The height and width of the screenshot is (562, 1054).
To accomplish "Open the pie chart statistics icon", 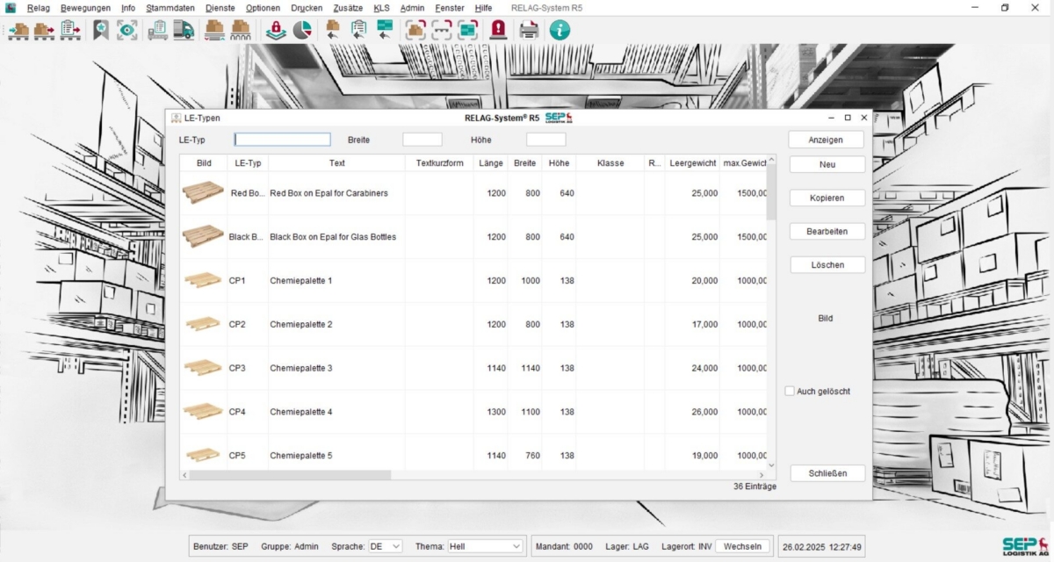I will click(302, 30).
